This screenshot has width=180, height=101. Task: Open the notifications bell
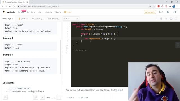click(168, 12)
